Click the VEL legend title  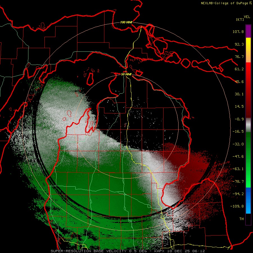(x=247, y=17)
